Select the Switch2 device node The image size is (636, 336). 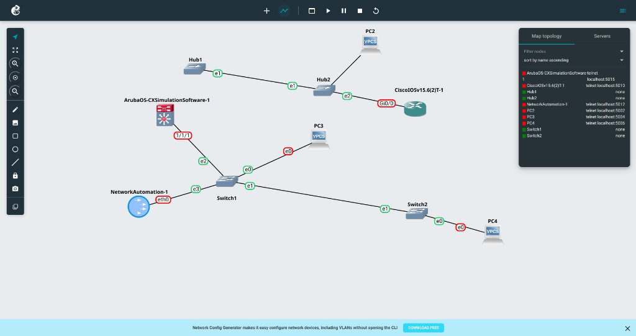click(417, 213)
